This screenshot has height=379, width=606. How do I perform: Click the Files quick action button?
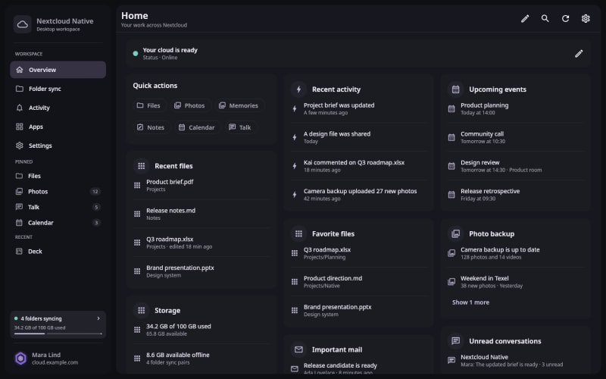[x=148, y=105]
